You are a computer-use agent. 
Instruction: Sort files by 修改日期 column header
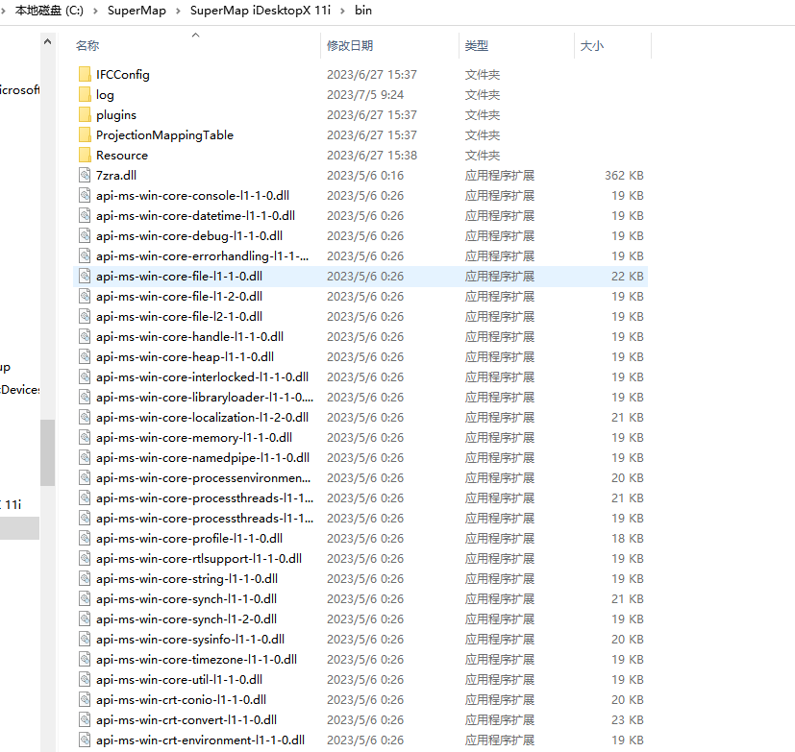click(350, 45)
